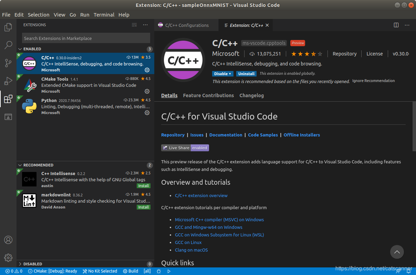Click the Build status bar button
416x275 pixels.
pyautogui.click(x=131, y=271)
